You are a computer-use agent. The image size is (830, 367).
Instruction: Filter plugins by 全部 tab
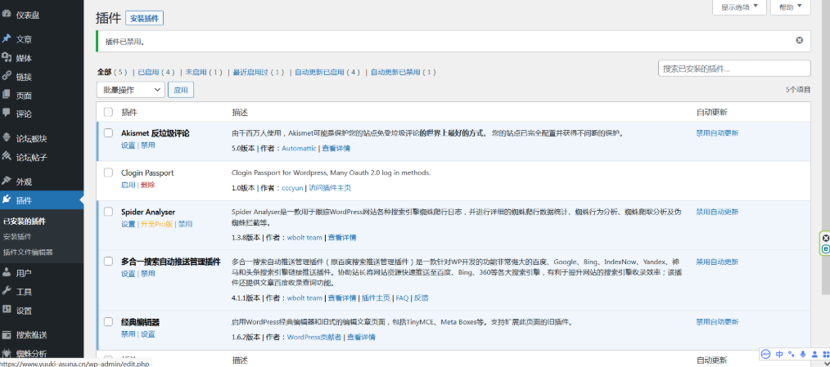point(104,72)
